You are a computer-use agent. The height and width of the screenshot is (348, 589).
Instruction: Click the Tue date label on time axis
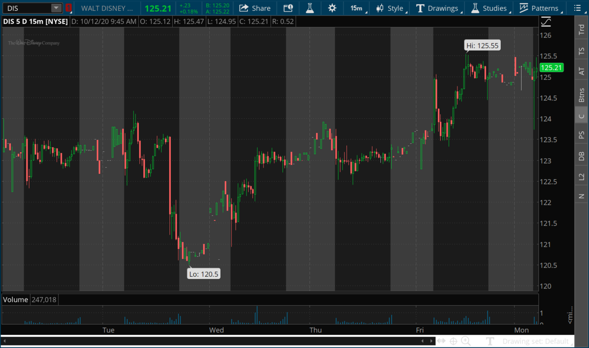tap(108, 330)
